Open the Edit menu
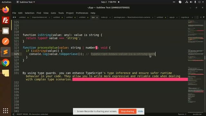The width and height of the screenshot is (206, 116). pos(20,13)
